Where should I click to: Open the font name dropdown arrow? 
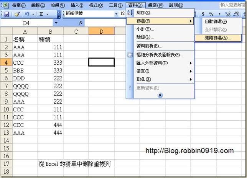click(x=116, y=14)
